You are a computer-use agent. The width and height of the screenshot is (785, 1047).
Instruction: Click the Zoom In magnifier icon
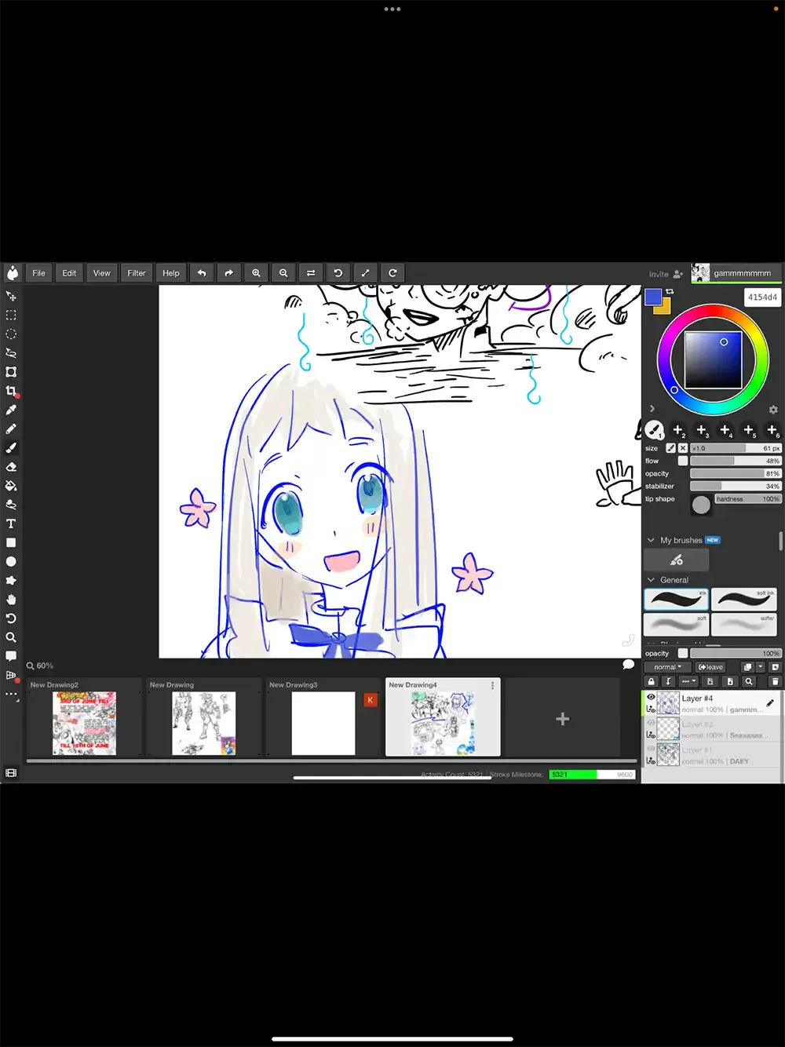coord(256,273)
